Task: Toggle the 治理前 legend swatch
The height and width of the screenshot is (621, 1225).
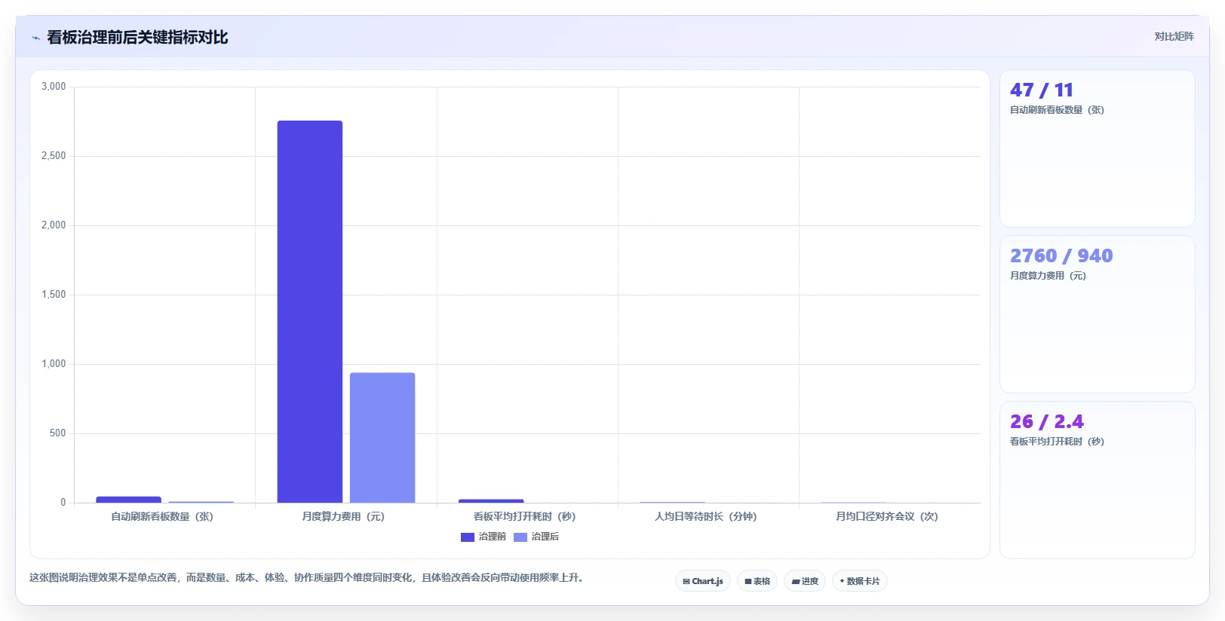Action: pos(468,537)
